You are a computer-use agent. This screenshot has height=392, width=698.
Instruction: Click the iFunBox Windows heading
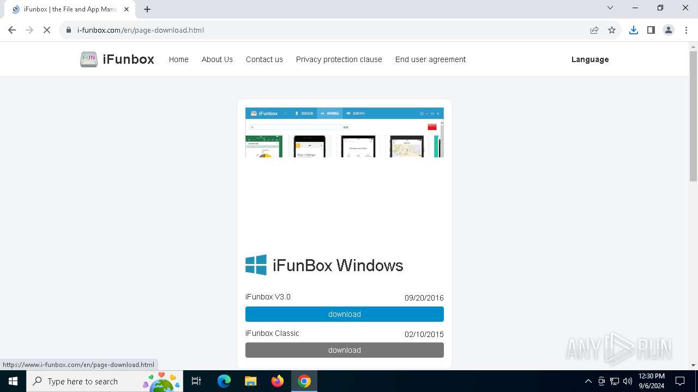coord(338,265)
